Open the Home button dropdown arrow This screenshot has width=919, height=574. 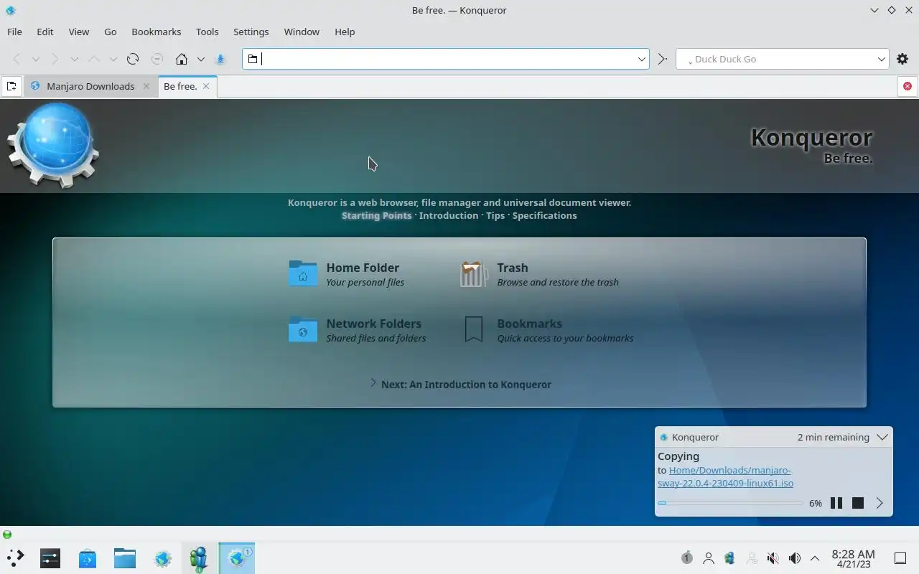[201, 59]
